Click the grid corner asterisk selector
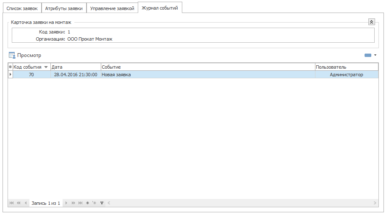 [x=11, y=67]
